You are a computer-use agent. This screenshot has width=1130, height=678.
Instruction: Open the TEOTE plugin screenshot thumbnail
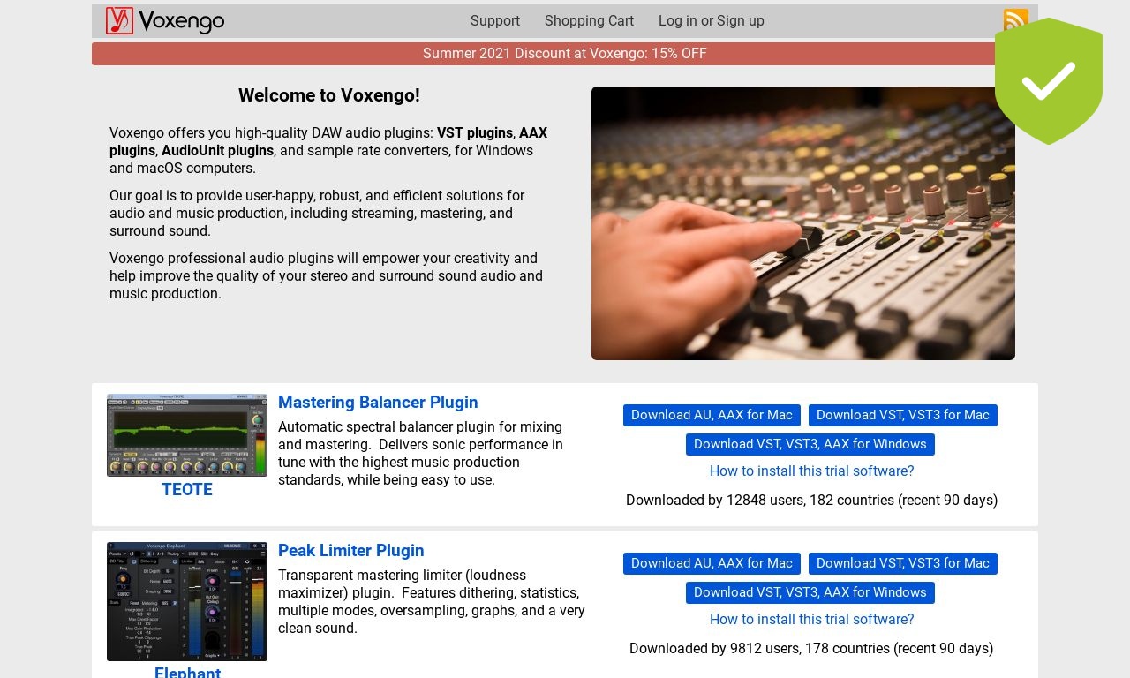click(187, 435)
